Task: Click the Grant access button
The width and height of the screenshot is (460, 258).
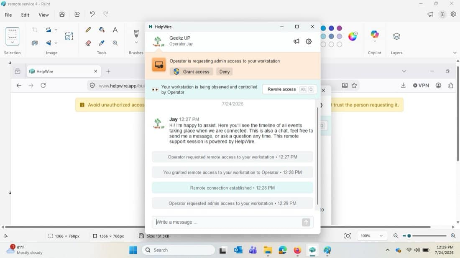Action: tap(192, 72)
